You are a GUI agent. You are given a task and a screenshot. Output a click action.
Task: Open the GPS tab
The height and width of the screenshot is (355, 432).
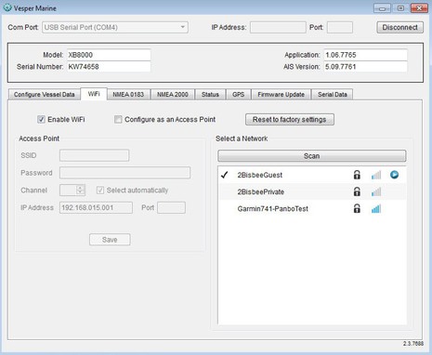tap(238, 95)
